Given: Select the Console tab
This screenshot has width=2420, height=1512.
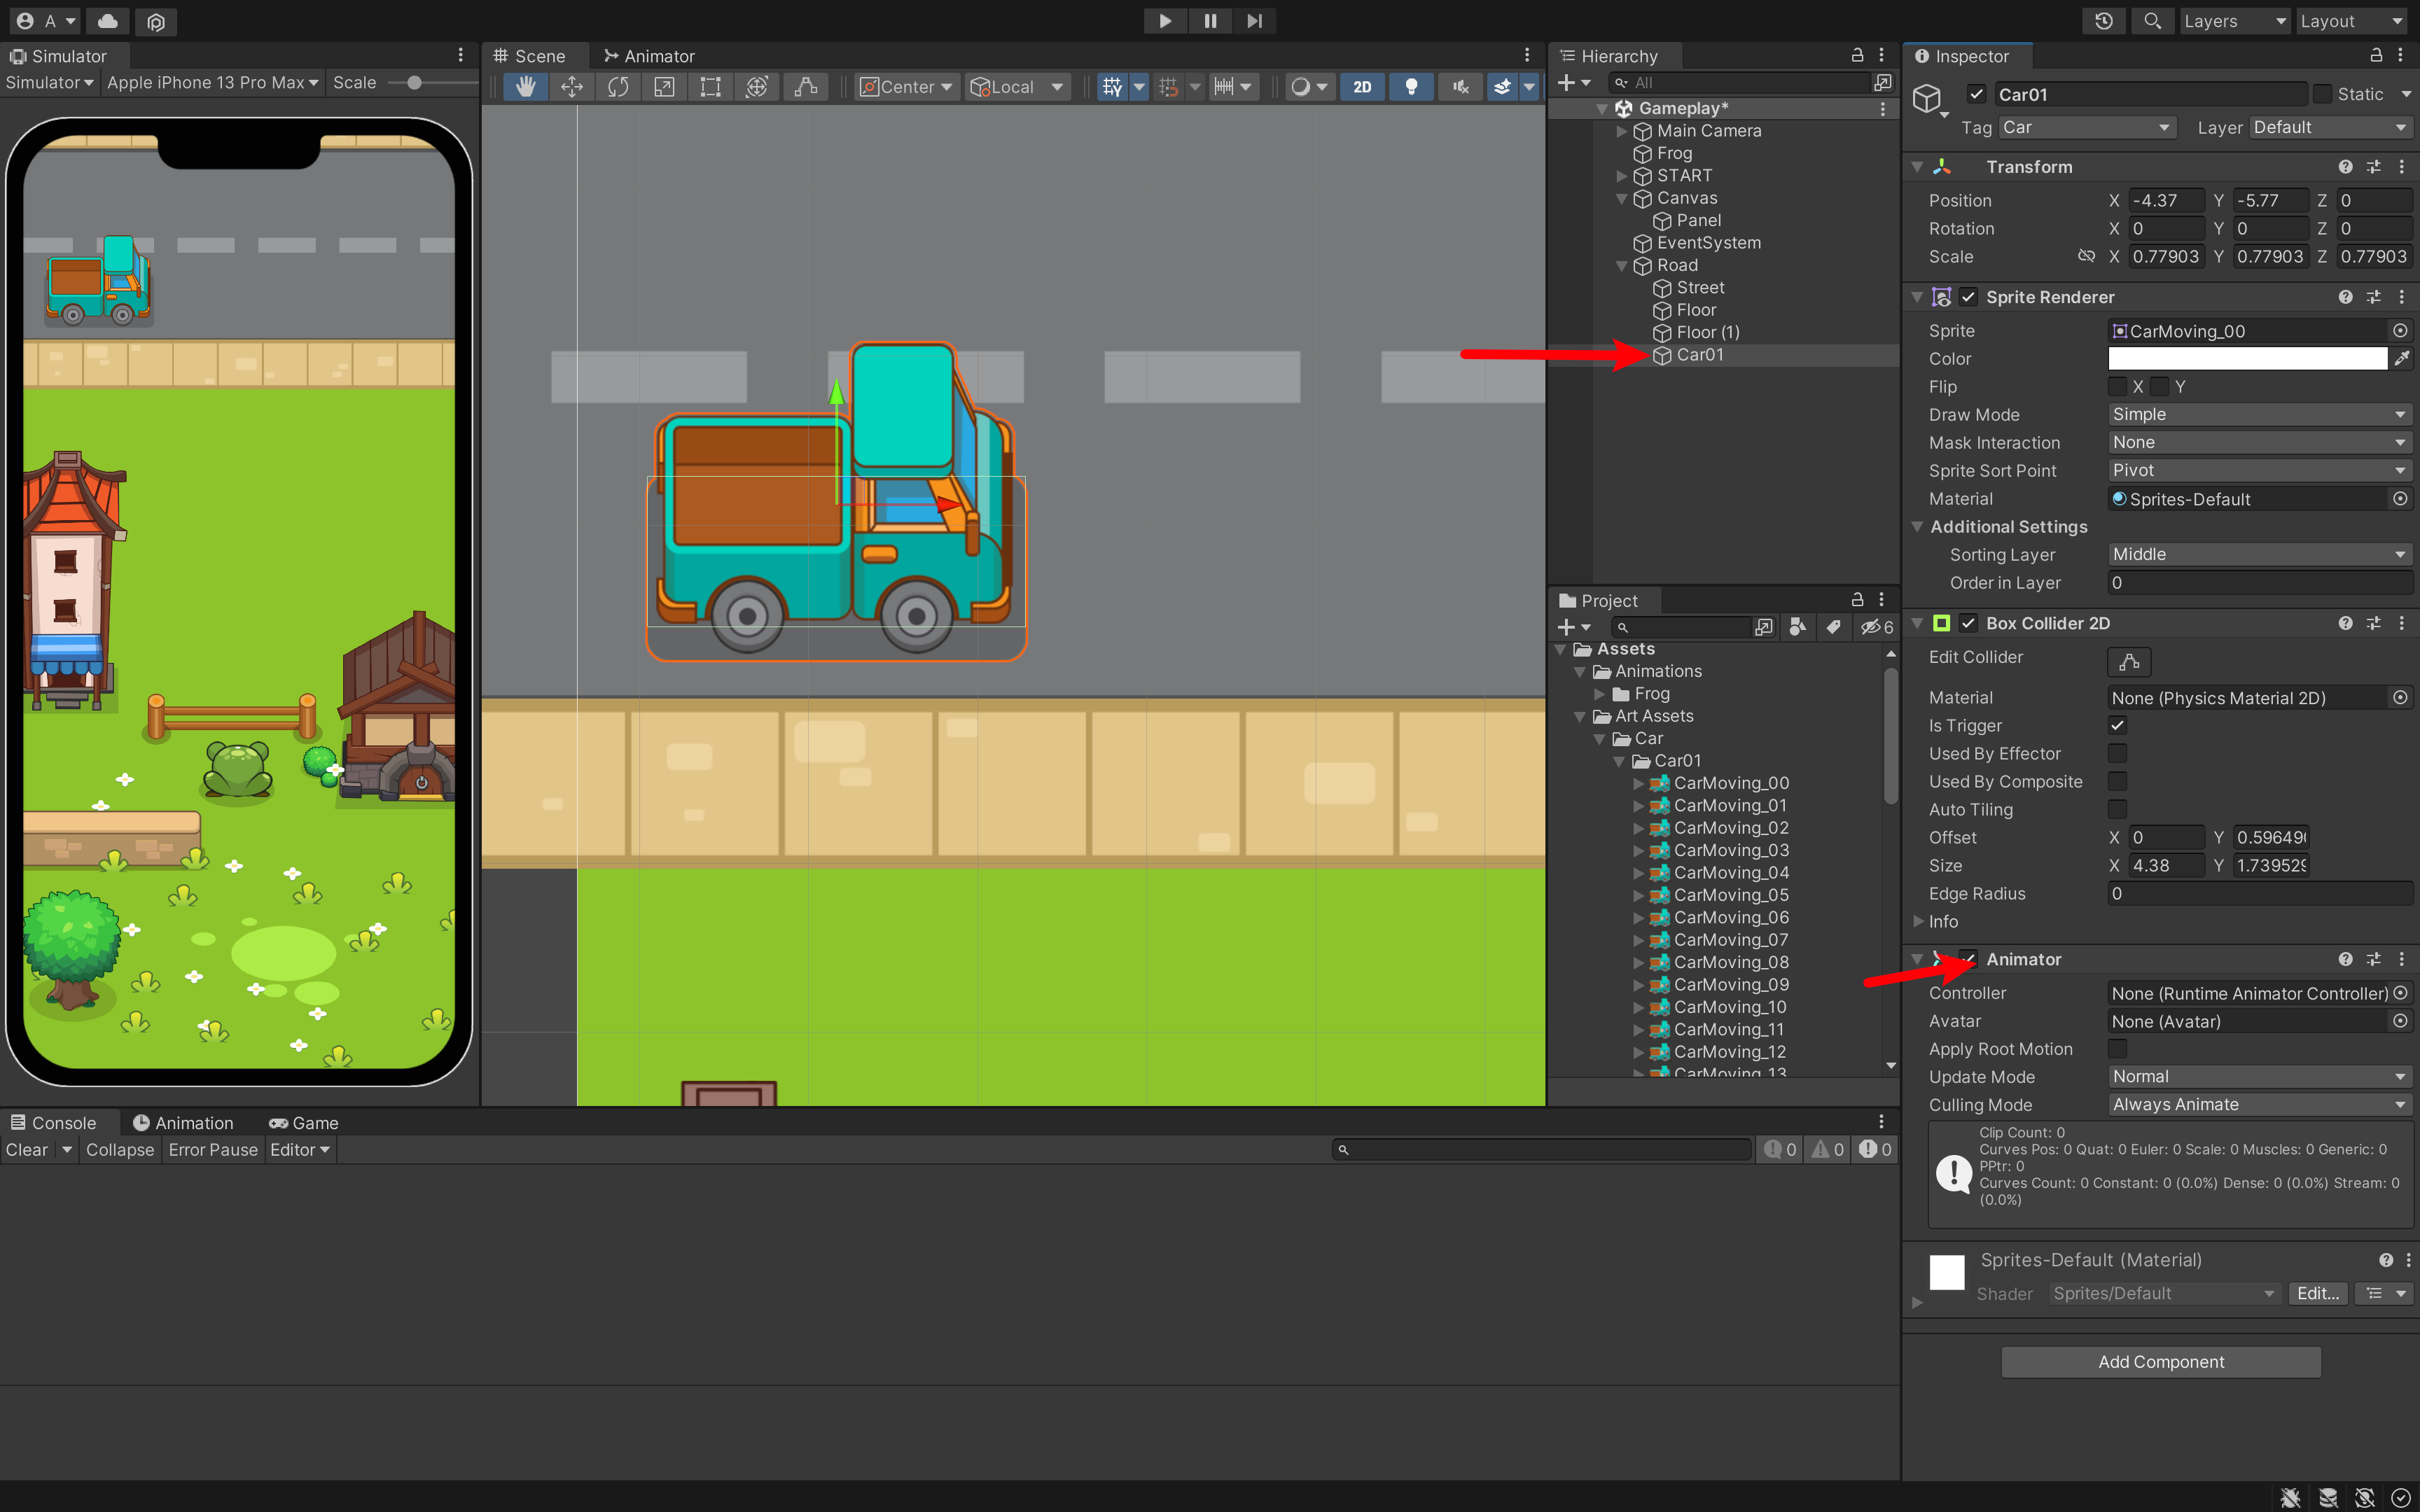Looking at the screenshot, I should 54,1123.
